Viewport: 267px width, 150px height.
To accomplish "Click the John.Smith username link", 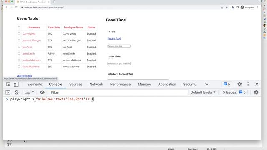I will click(28, 54).
